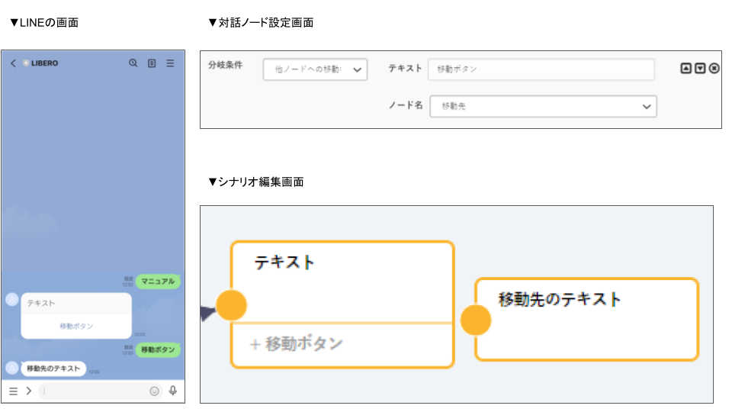Open chat search in the LINE header
732x412 pixels.
tap(133, 63)
